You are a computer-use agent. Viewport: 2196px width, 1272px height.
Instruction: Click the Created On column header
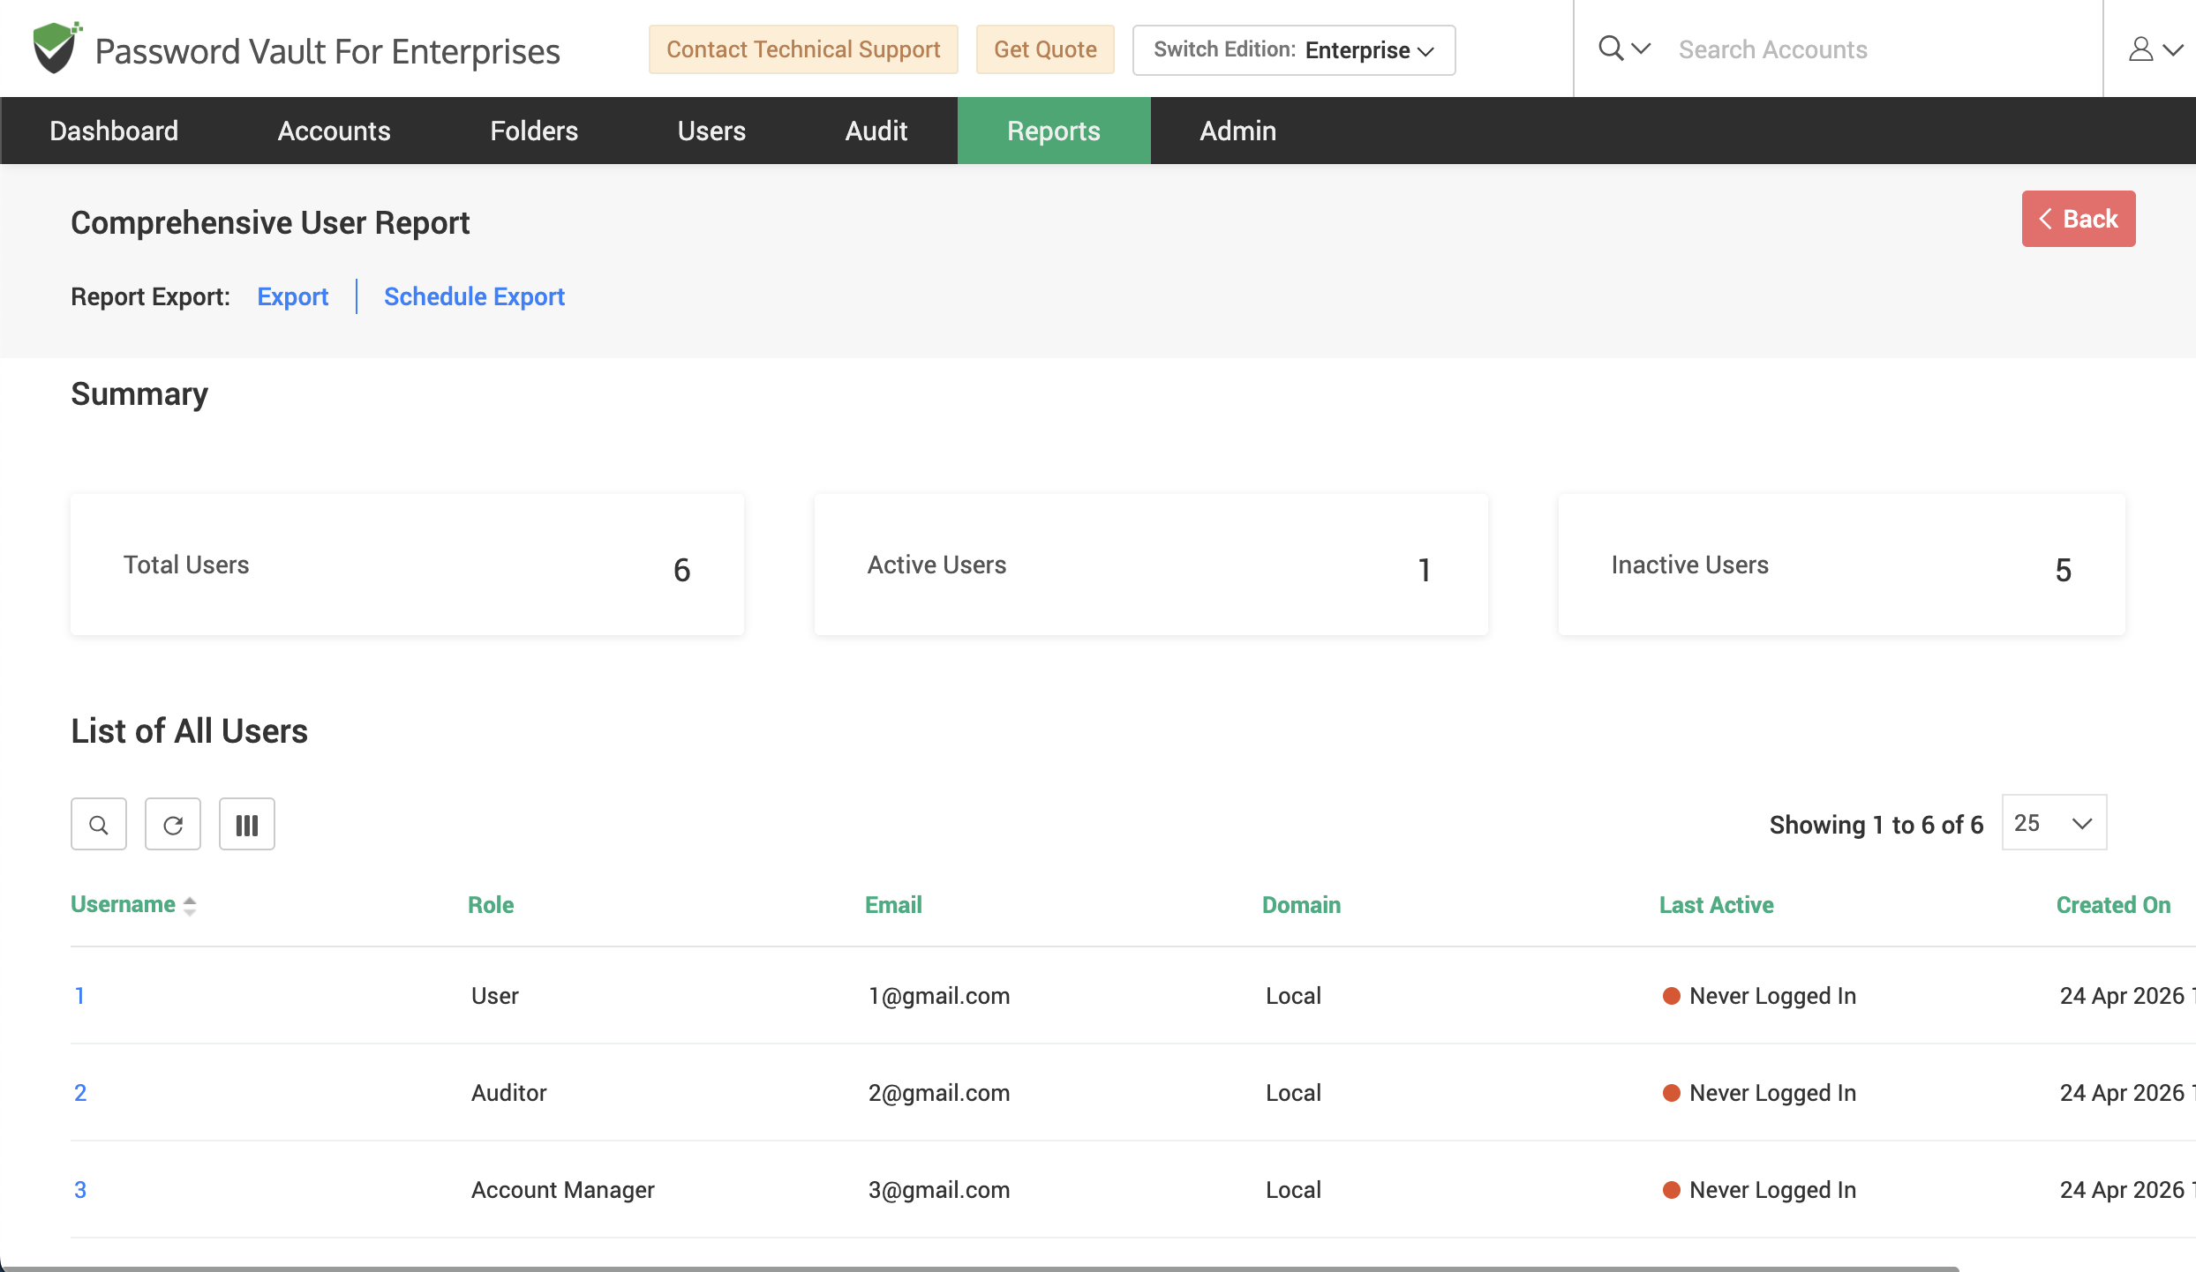pos(2113,905)
